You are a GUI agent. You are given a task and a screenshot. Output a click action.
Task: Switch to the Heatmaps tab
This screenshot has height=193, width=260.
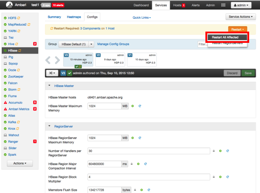(74, 17)
